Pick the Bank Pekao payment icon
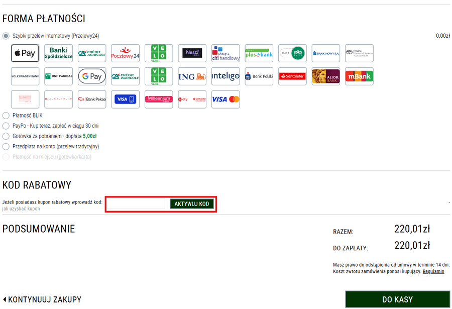This screenshot has width=452, height=309. (x=91, y=99)
